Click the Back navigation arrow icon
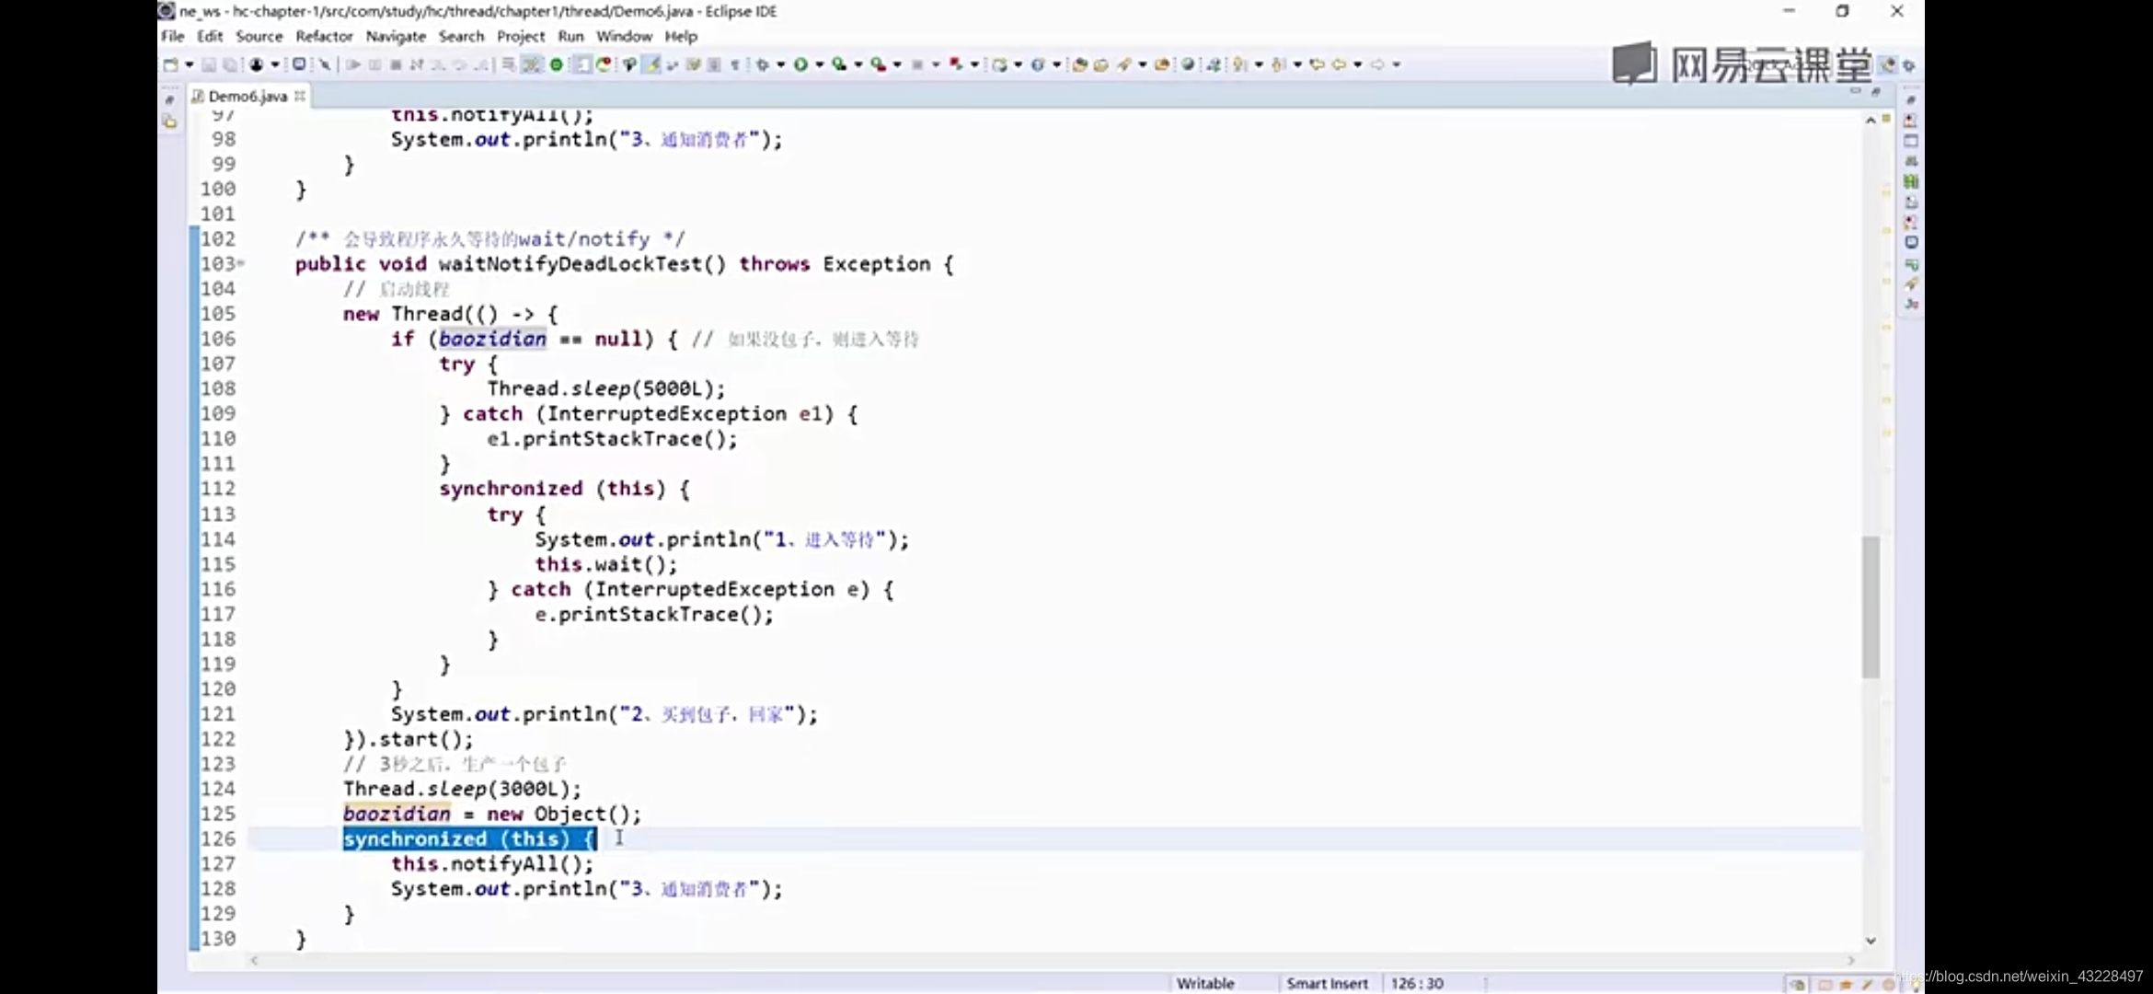This screenshot has height=994, width=2153. [1339, 64]
